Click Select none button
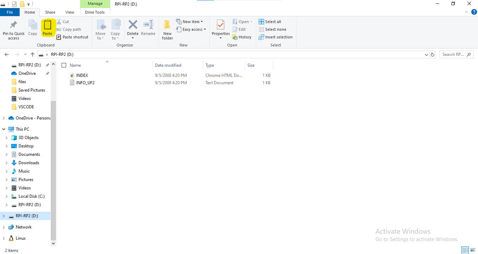Viewport: 478px width, 254px height. pyautogui.click(x=273, y=29)
